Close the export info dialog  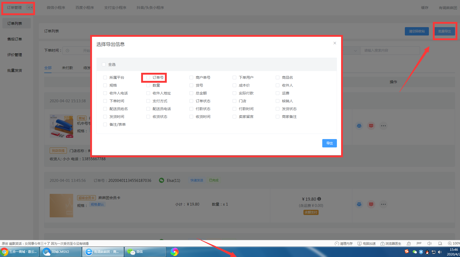pyautogui.click(x=335, y=43)
